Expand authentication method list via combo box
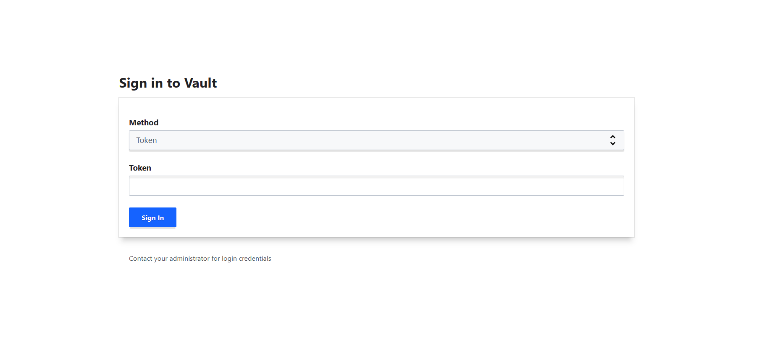 point(376,140)
